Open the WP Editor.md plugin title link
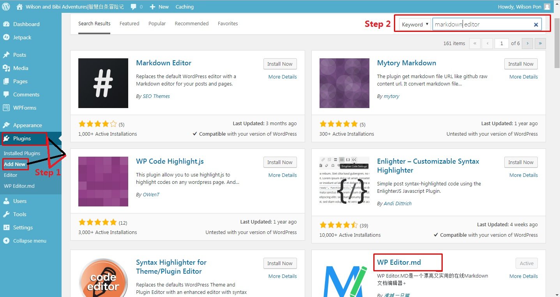560x297 pixels. [399, 262]
